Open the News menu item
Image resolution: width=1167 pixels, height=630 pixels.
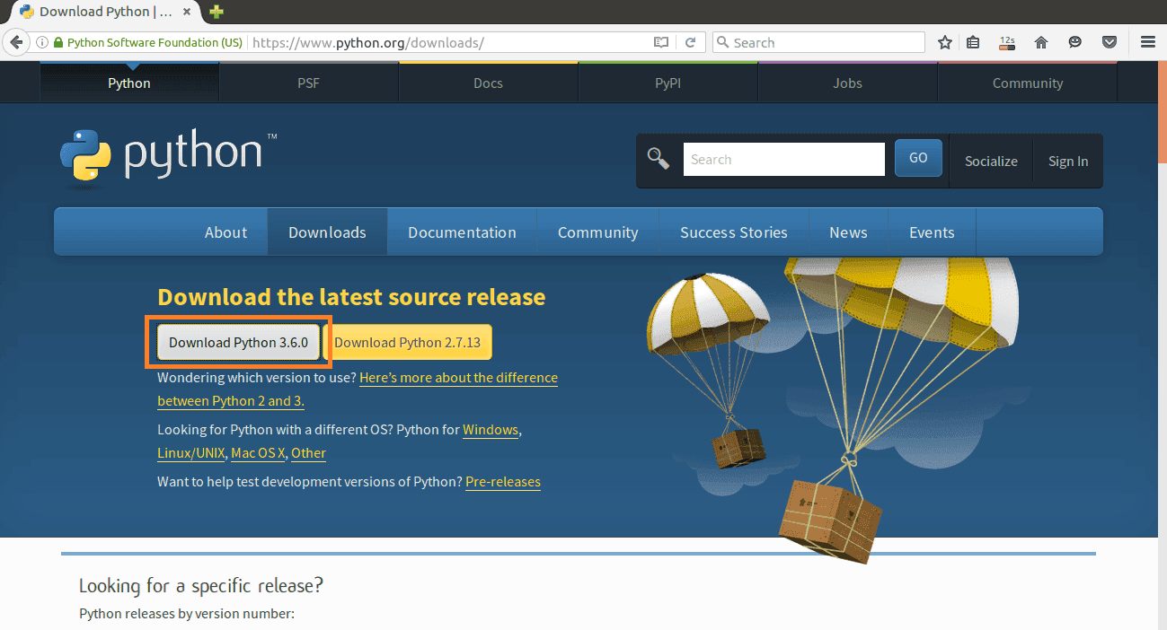click(x=848, y=232)
